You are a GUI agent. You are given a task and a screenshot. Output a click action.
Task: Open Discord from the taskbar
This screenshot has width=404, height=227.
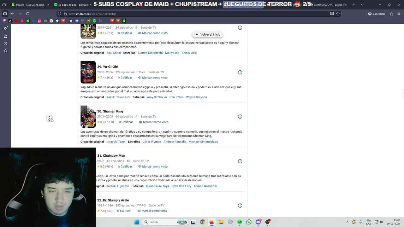[258, 222]
